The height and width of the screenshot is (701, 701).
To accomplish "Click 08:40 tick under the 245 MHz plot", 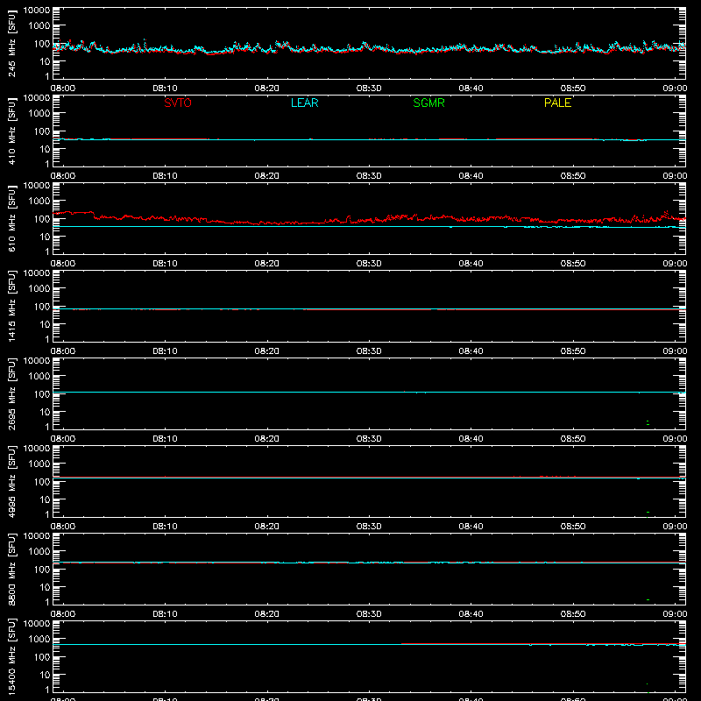I will click(471, 89).
